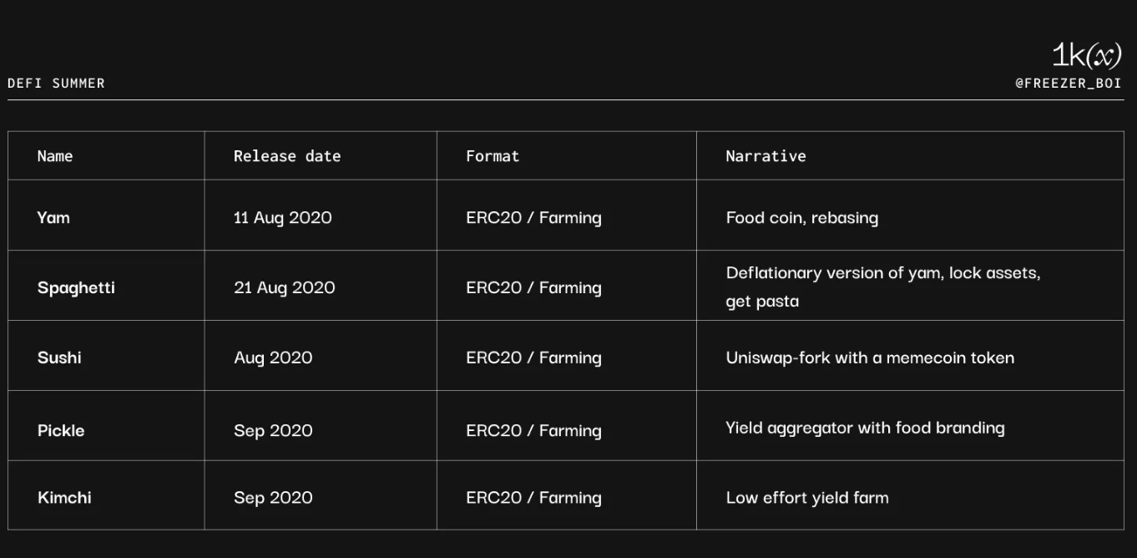Select the 'Yield aggregator with food branding' text

point(865,429)
